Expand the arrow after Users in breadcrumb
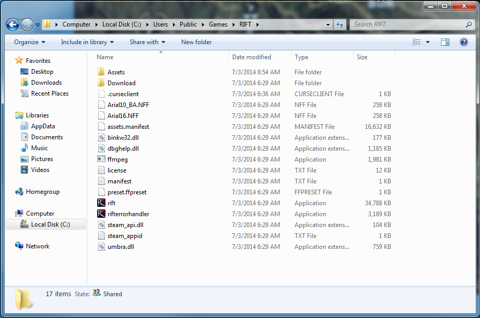 coord(174,24)
